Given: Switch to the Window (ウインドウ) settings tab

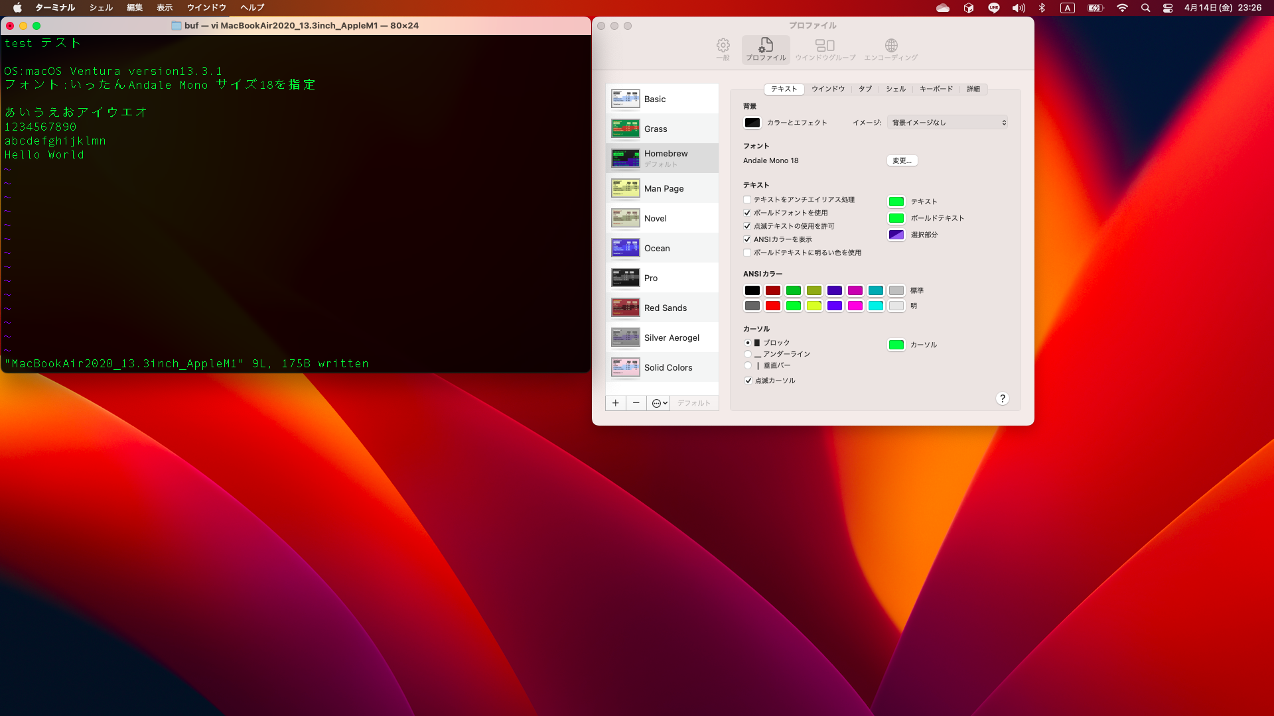Looking at the screenshot, I should click(x=827, y=89).
